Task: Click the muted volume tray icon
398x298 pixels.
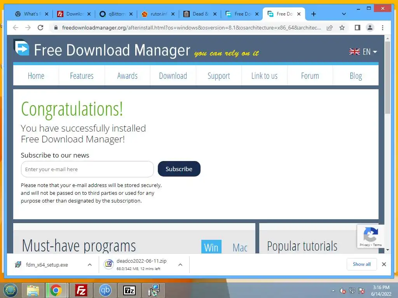Action: tap(342, 291)
